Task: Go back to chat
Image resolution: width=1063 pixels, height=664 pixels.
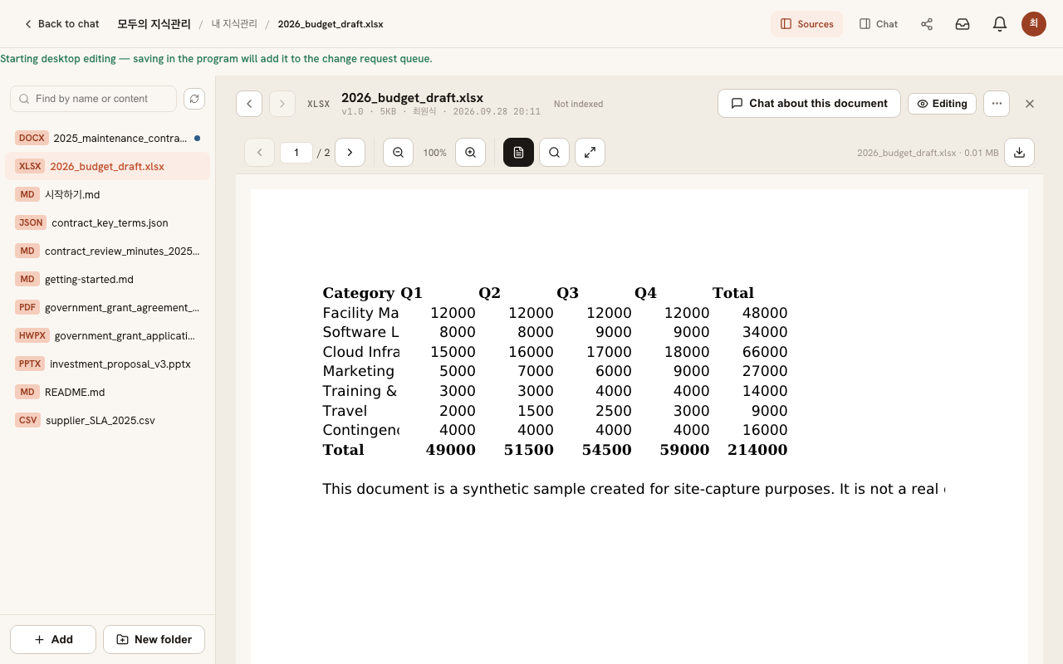Action: pyautogui.click(x=61, y=24)
